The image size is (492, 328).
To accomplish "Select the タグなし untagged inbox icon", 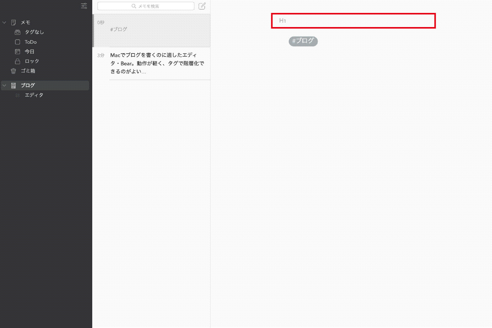I will (x=18, y=32).
